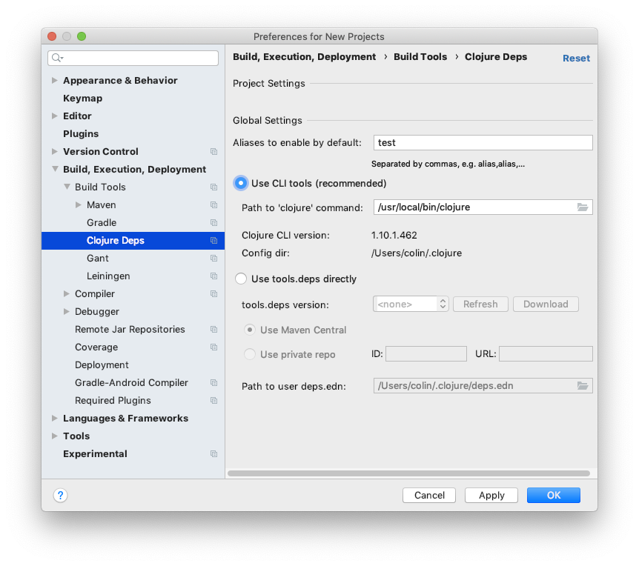Viewport: 639px width, 566px height.
Task: Choose Use Maven Central radio option
Action: coord(250,330)
